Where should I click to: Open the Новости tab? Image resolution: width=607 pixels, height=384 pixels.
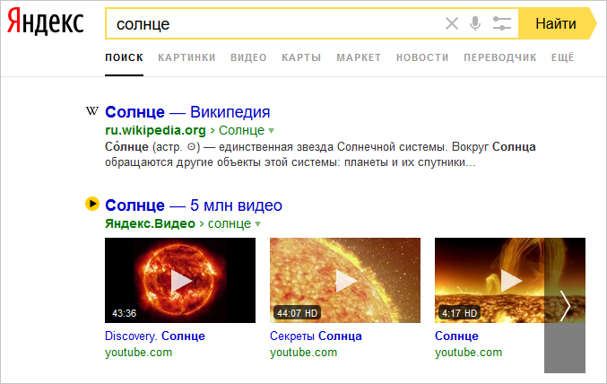(422, 57)
